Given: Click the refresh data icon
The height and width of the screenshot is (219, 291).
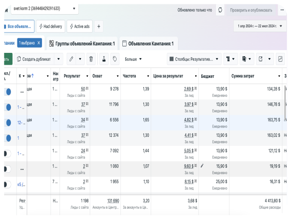Looking at the screenshot, I should (x=220, y=9).
